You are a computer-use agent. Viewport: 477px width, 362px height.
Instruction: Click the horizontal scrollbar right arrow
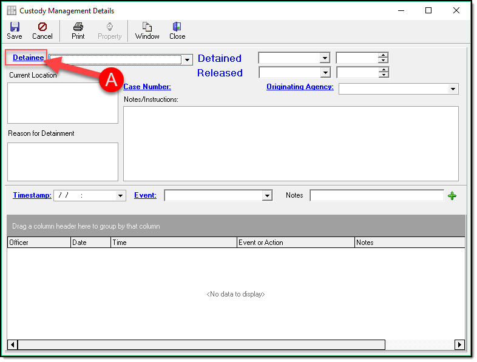(x=459, y=345)
